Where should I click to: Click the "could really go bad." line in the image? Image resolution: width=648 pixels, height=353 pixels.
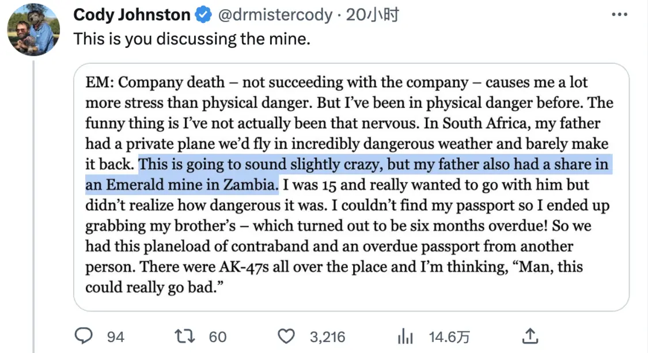(x=154, y=287)
